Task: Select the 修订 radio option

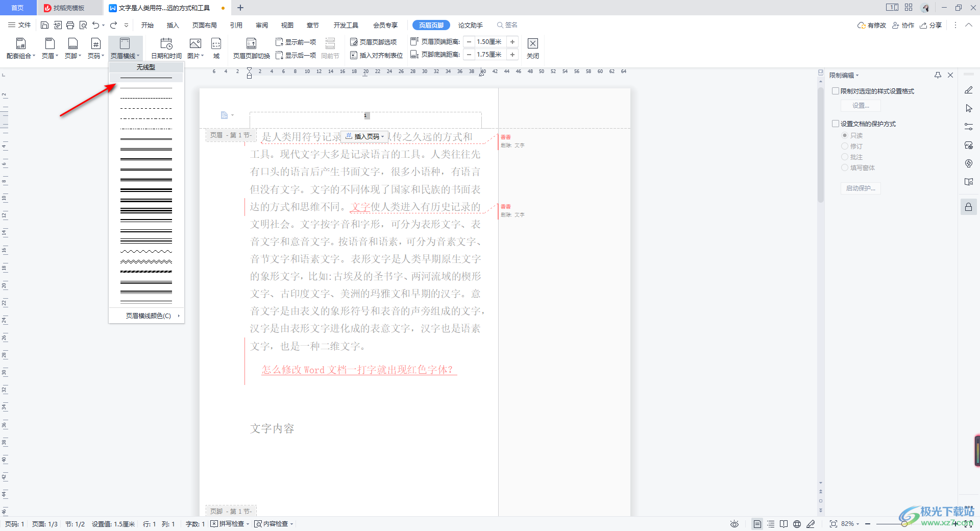Action: coord(845,146)
